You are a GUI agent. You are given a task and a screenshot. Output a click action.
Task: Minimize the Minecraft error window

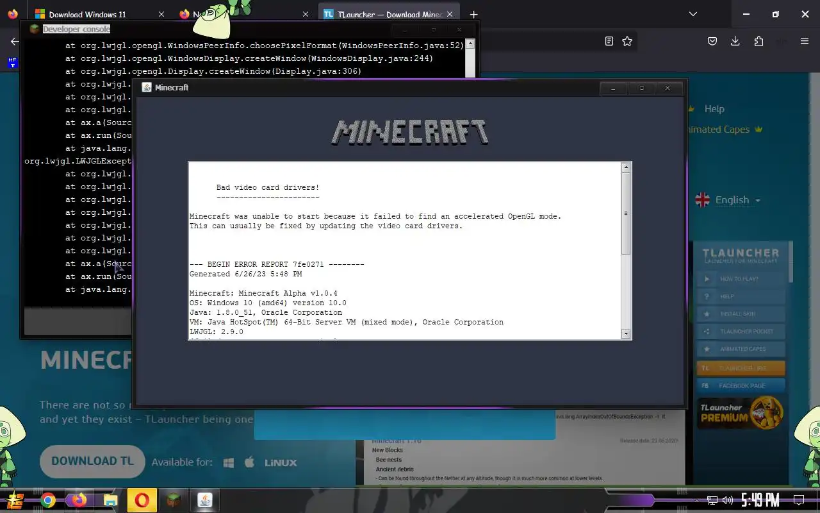pos(613,88)
